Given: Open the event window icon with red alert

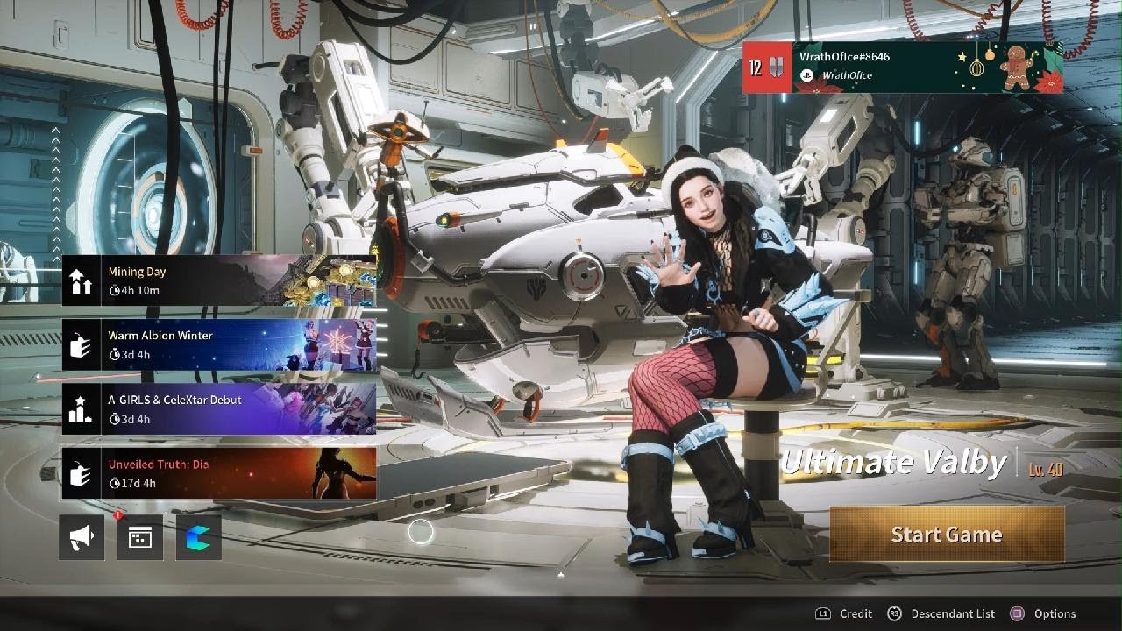Looking at the screenshot, I should [x=140, y=537].
